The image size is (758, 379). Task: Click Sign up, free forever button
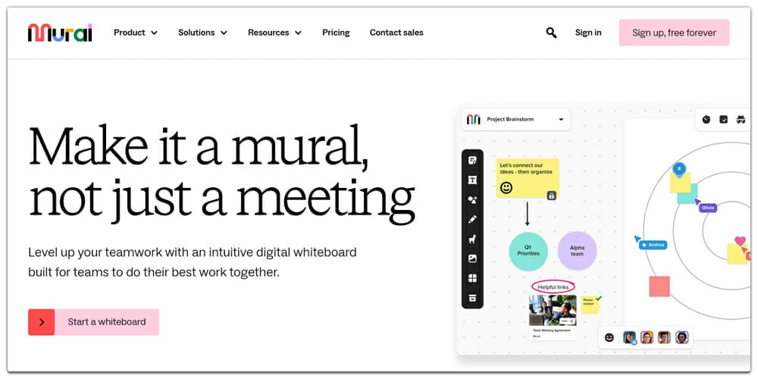point(674,33)
